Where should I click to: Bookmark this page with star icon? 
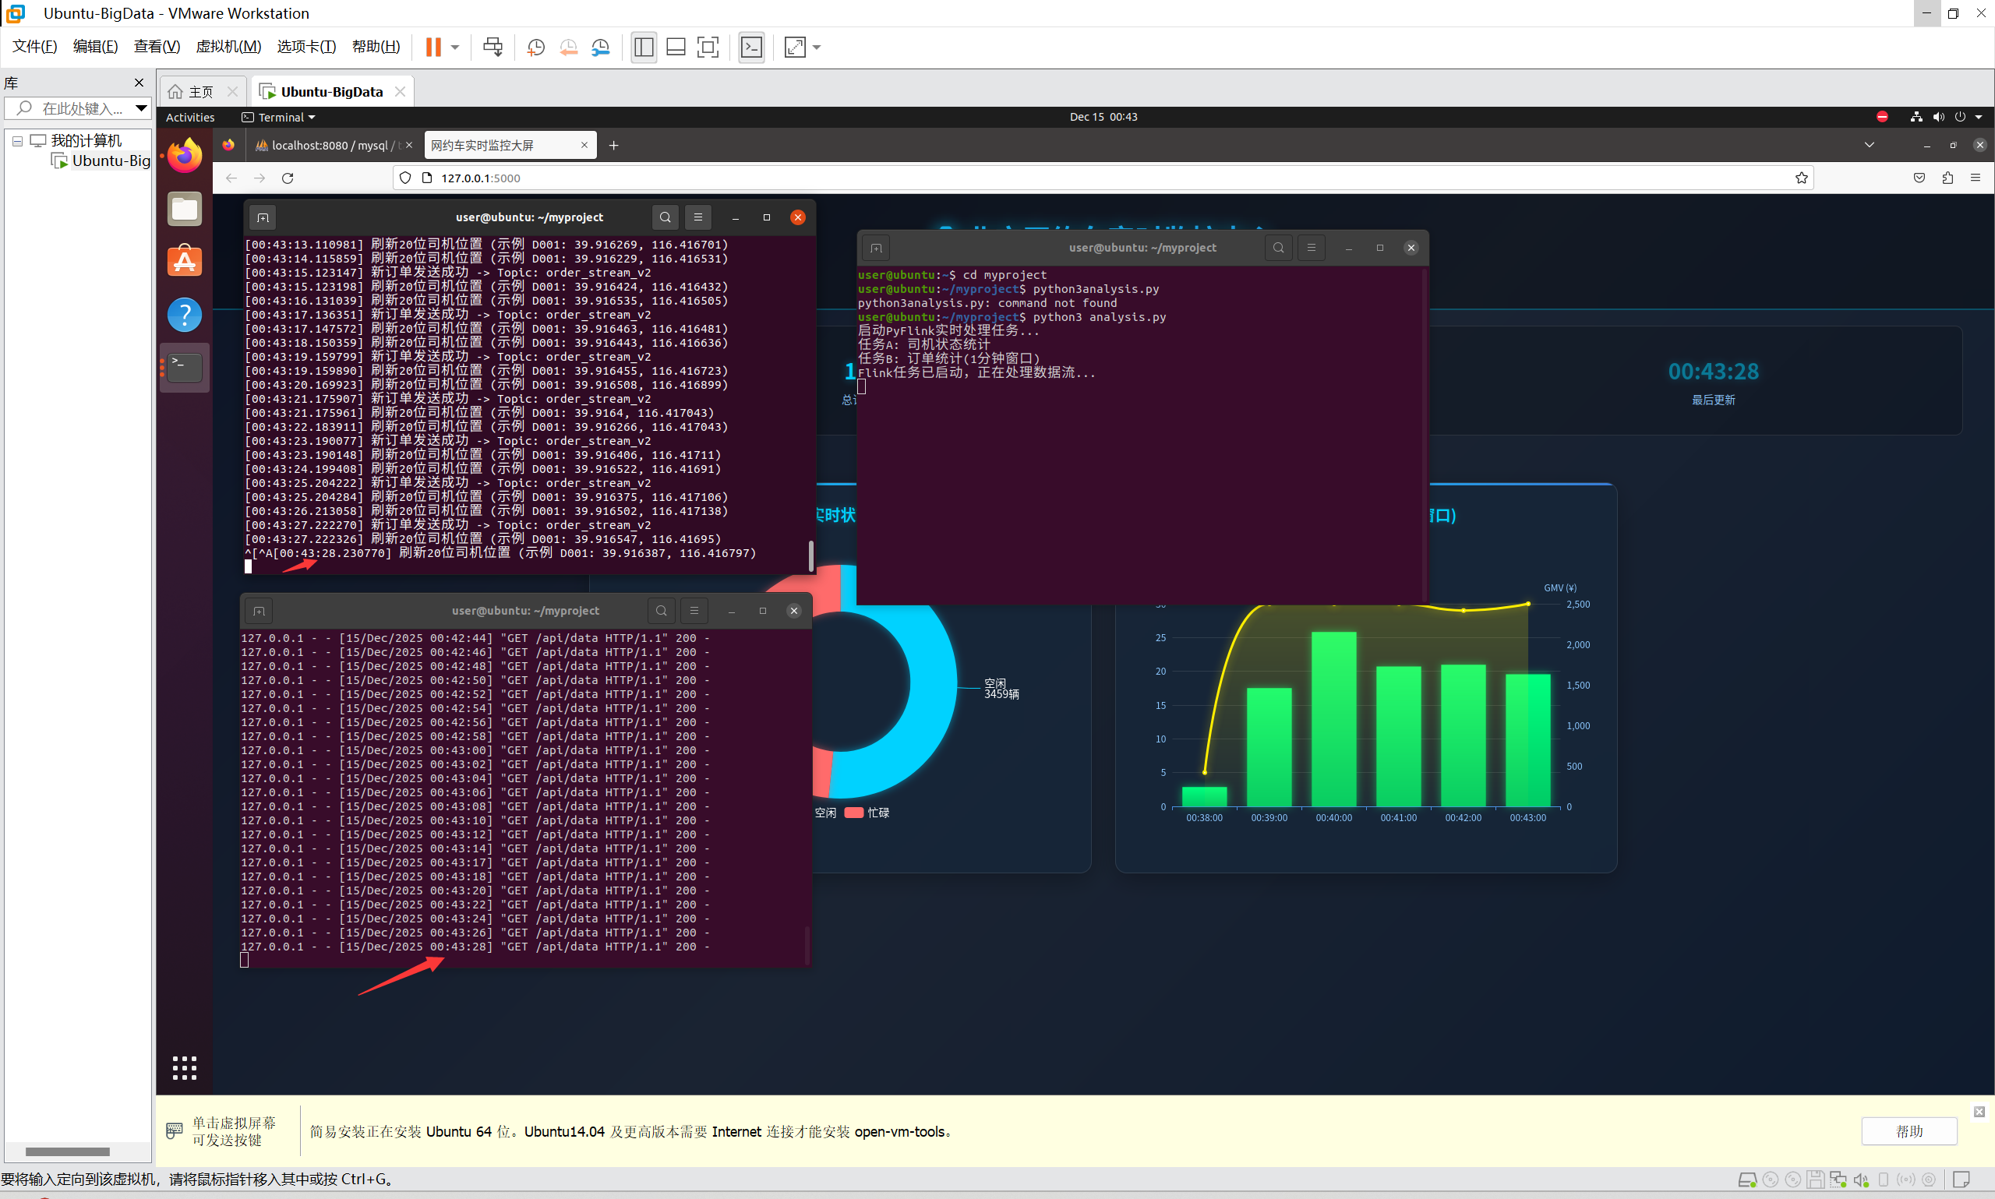point(1801,178)
